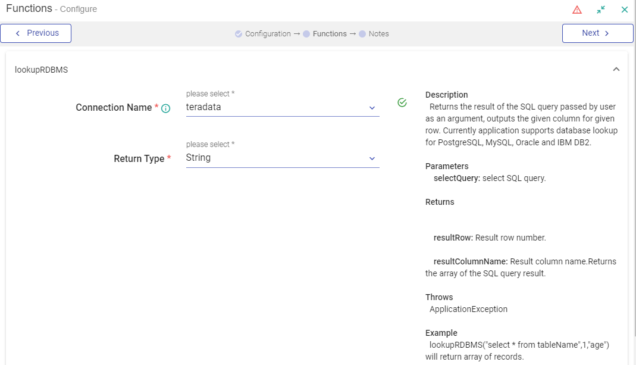Click the resultColumnName description text
Viewport: 636px width, 365px height.
[x=521, y=267]
